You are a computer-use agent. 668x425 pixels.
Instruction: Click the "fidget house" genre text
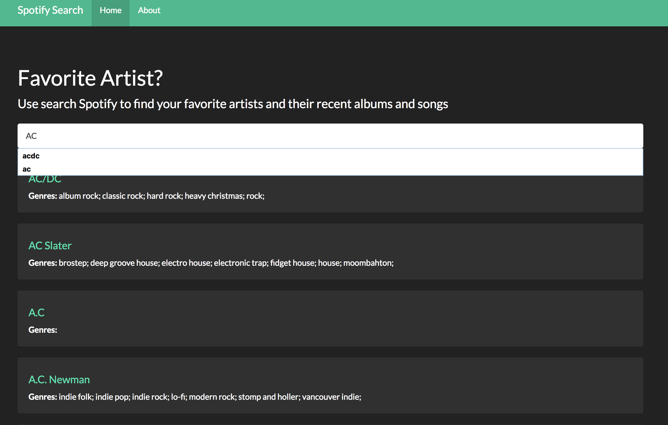(293, 263)
